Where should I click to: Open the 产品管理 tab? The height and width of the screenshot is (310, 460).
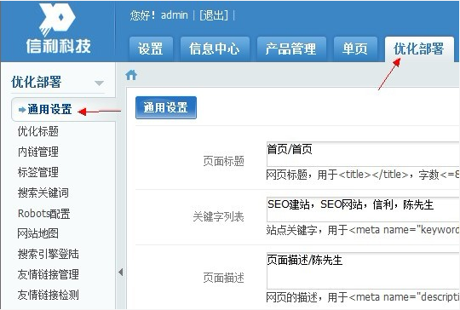(291, 49)
